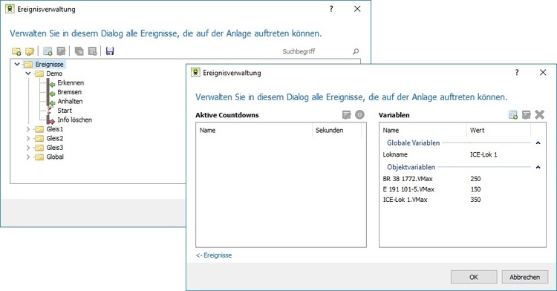This screenshot has height=291, width=557.
Task: Select the Bremsen event
Action: 69,92
